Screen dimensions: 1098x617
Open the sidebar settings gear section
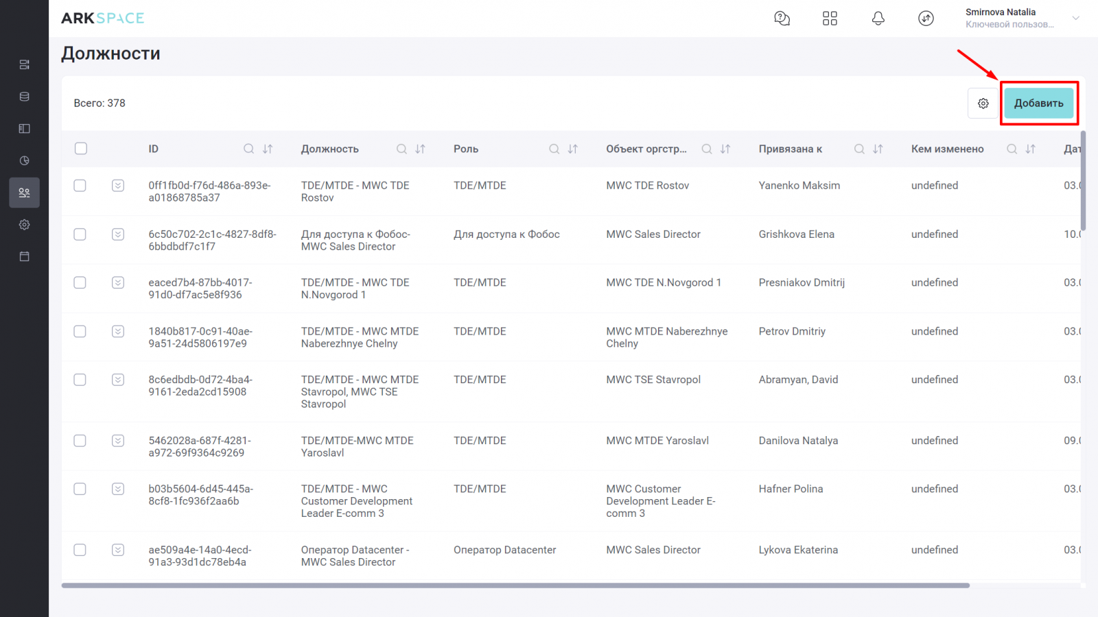(x=25, y=224)
